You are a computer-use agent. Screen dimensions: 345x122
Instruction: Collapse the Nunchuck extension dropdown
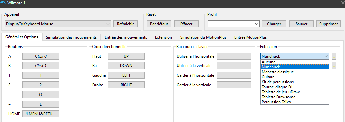tap(295, 56)
